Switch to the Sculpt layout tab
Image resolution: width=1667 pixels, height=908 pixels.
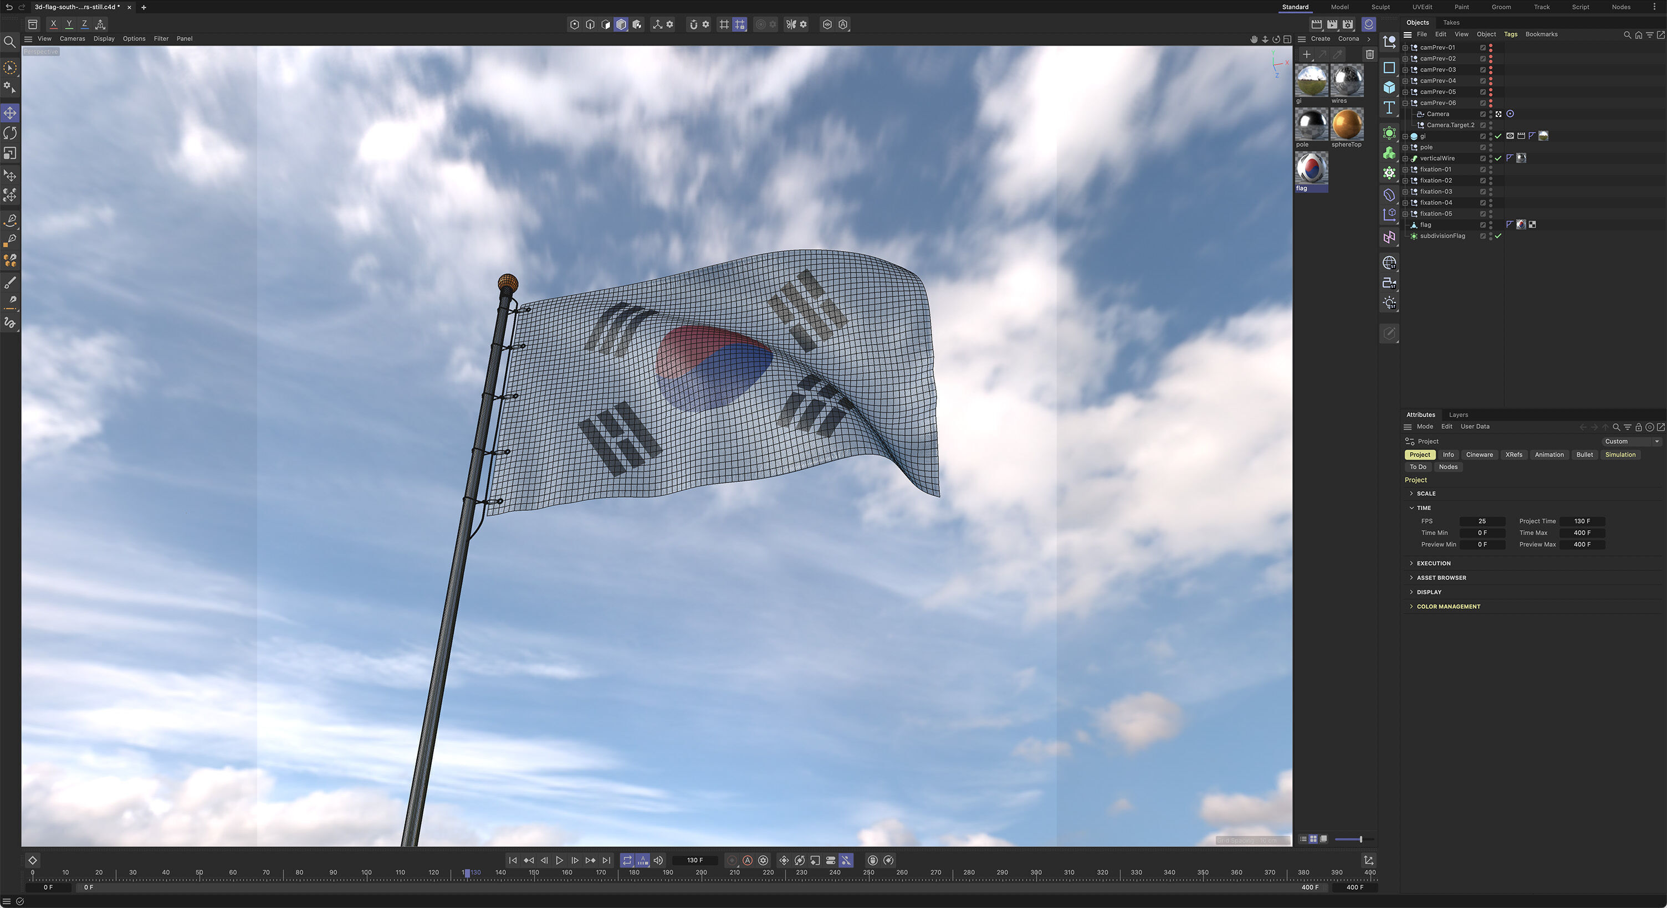(x=1380, y=7)
